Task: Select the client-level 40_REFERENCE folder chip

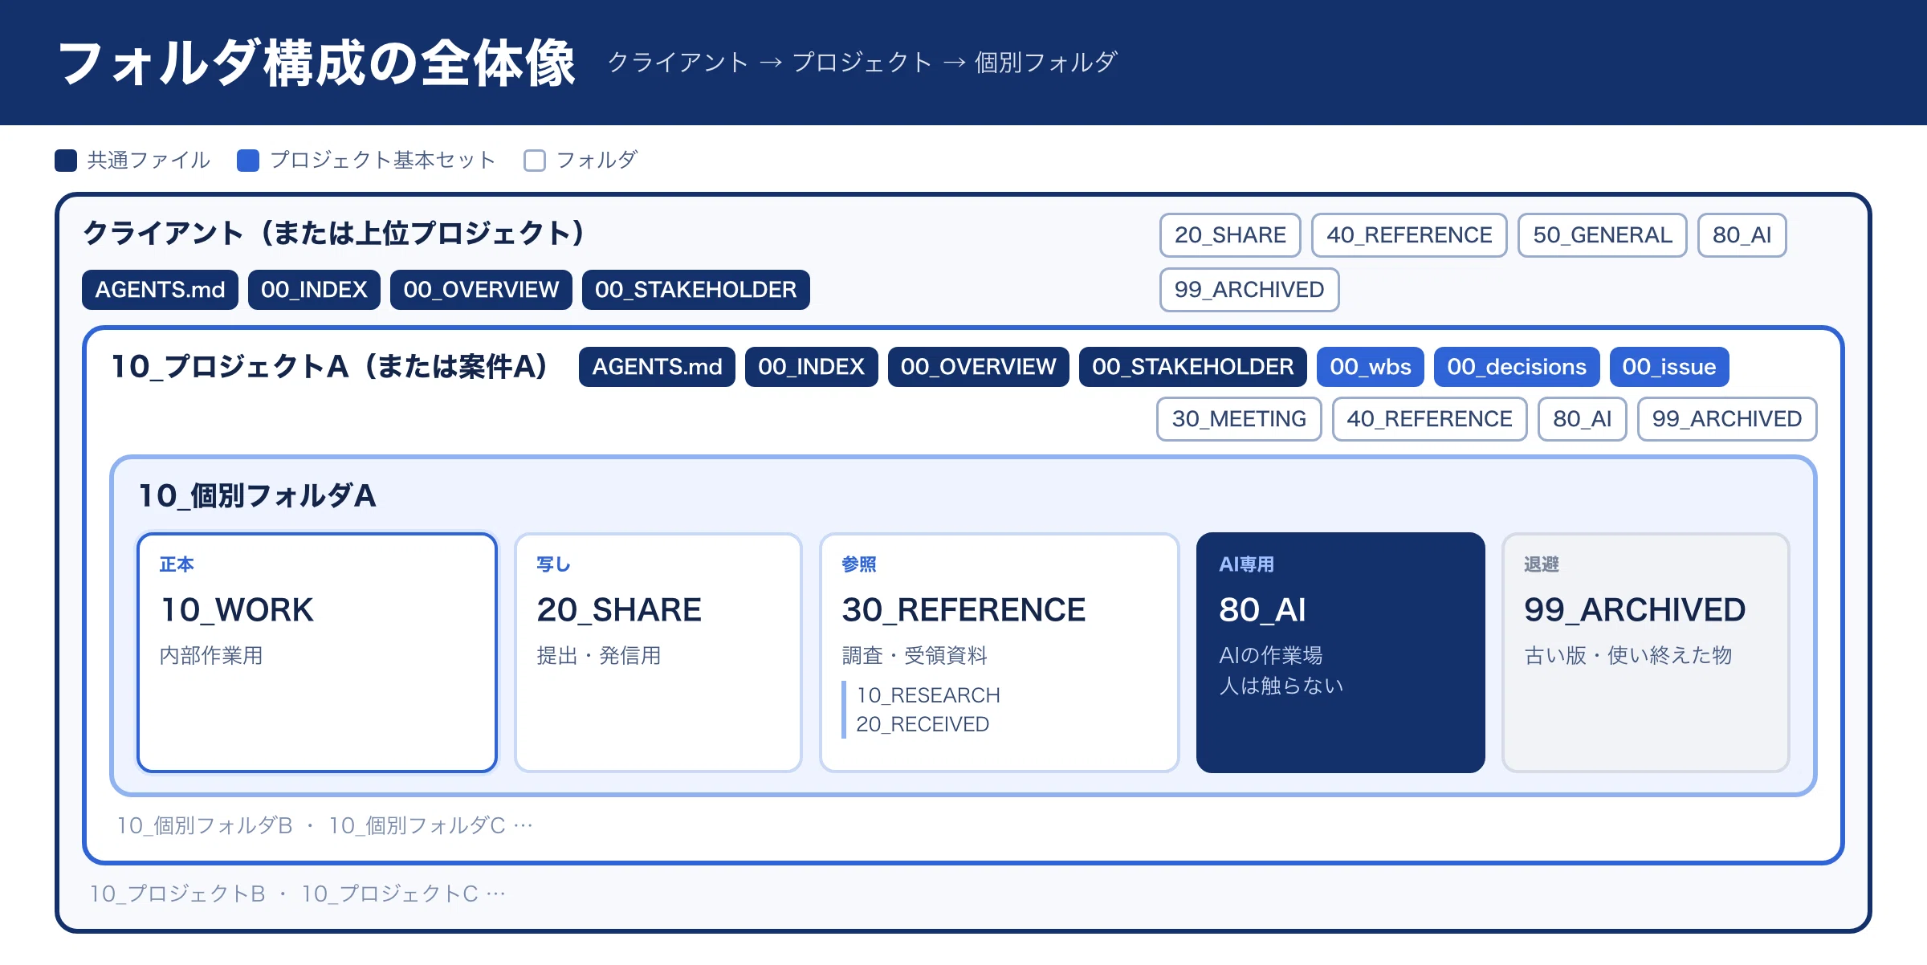Action: 1409,235
